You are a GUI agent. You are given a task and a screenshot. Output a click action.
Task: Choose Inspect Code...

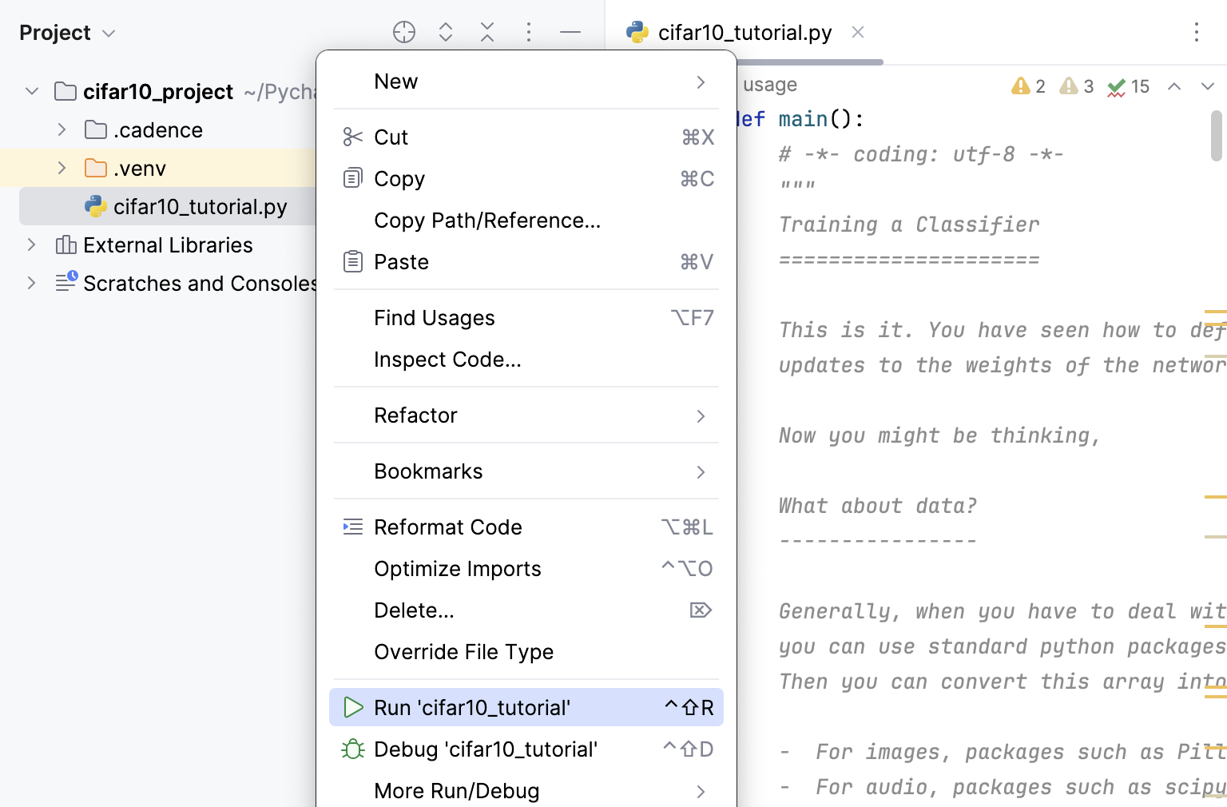[x=526, y=360]
